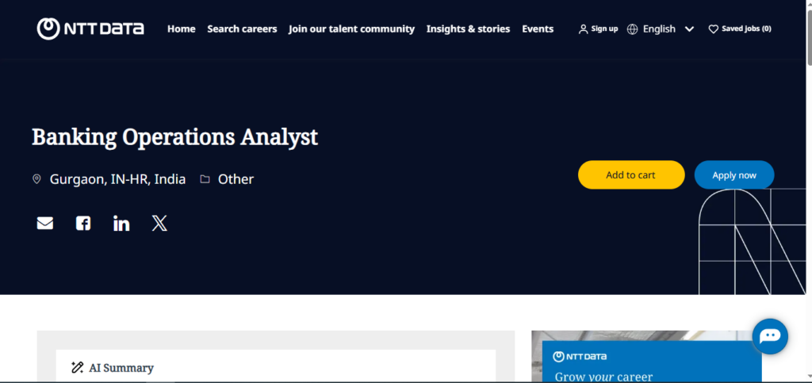Image resolution: width=812 pixels, height=383 pixels.
Task: Click the globe language icon
Action: pyautogui.click(x=632, y=29)
